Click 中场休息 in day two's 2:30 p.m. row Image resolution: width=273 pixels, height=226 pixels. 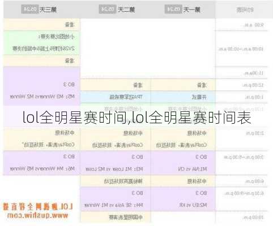(133, 133)
